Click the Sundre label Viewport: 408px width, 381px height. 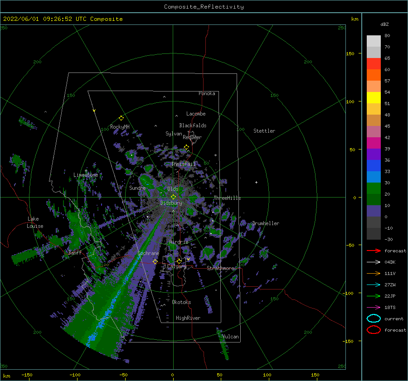point(137,188)
